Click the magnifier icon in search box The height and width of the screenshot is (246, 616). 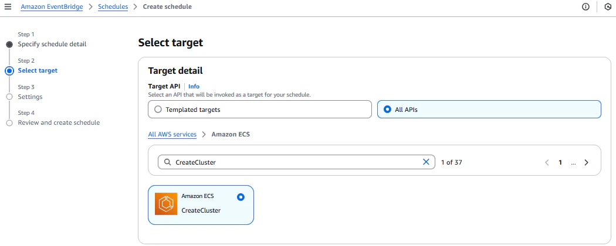(167, 162)
